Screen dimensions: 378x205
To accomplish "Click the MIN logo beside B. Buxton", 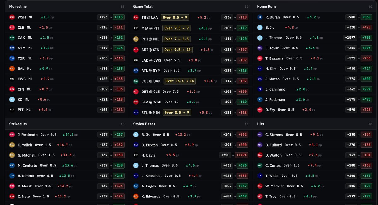I will 136,145.
